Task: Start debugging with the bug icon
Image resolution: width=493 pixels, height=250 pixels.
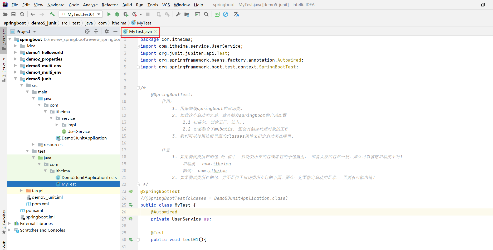Action: 117,14
